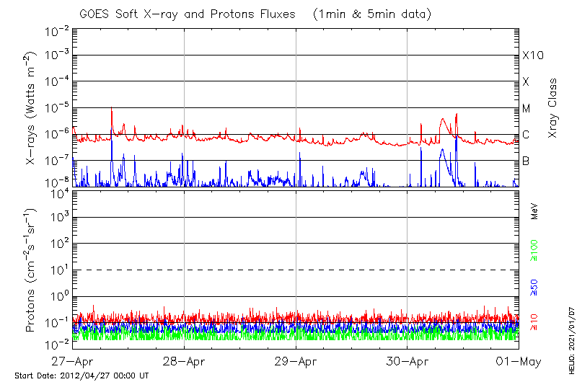Click the Start Date text at bottom
The height and width of the screenshot is (382, 577).
[82, 376]
